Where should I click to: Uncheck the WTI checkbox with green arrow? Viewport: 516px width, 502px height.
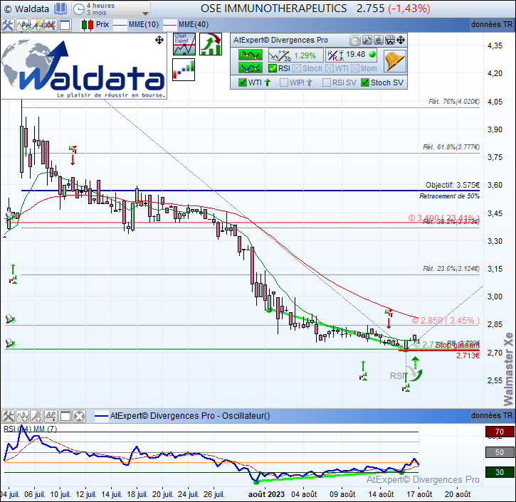(x=243, y=82)
